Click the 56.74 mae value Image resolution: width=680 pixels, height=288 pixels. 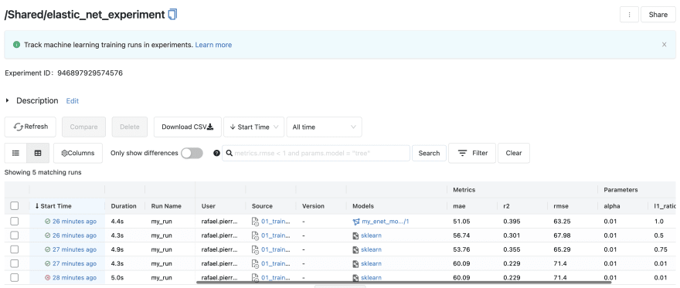pos(461,235)
